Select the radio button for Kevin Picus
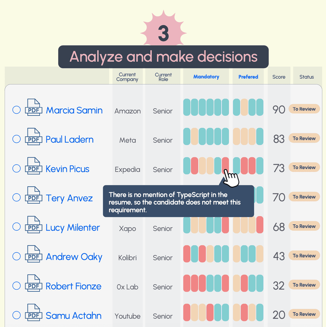326x327 pixels. 16,168
